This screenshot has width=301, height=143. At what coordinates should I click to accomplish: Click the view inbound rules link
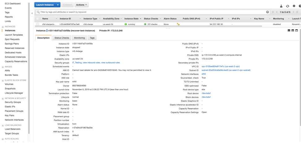[x=91, y=63]
